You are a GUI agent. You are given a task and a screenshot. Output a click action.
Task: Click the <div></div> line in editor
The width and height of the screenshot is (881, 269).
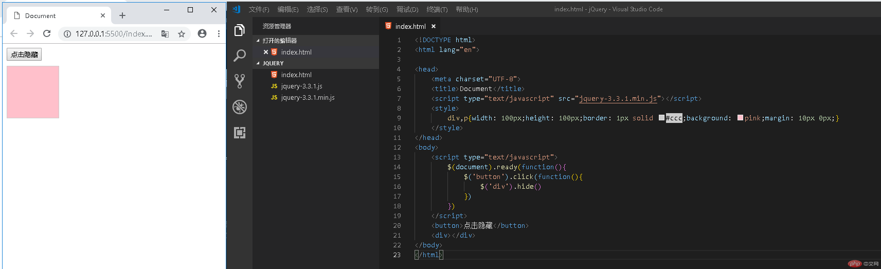click(x=453, y=236)
